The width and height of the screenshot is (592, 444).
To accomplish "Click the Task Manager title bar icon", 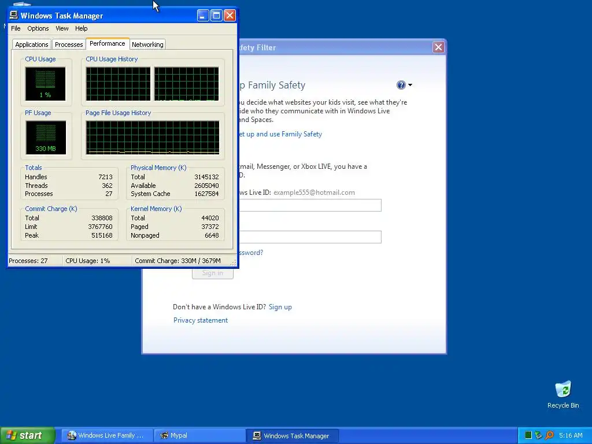I will click(x=14, y=15).
